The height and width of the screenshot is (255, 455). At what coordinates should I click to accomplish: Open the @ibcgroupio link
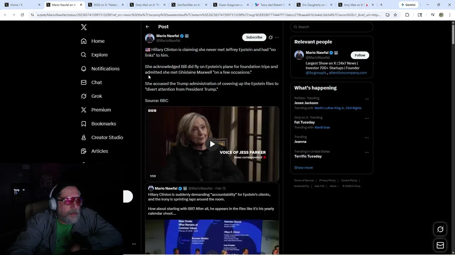316,73
